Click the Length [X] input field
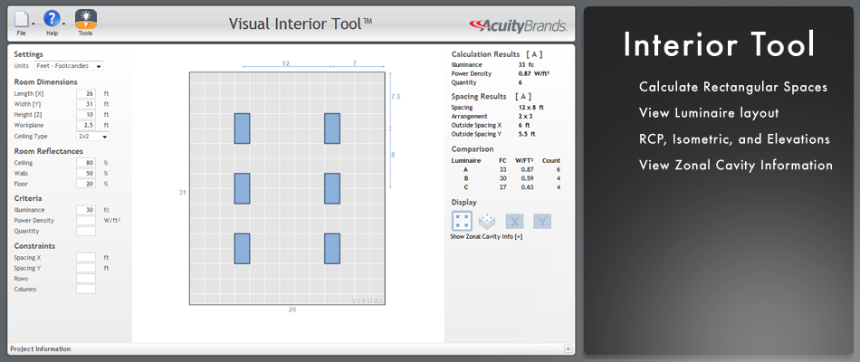The height and width of the screenshot is (362, 860). 86,93
